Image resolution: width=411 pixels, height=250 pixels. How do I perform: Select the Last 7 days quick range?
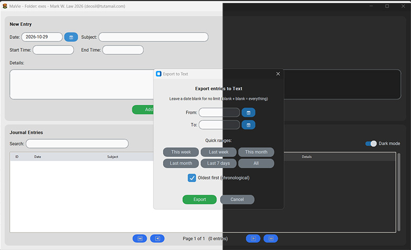click(219, 163)
